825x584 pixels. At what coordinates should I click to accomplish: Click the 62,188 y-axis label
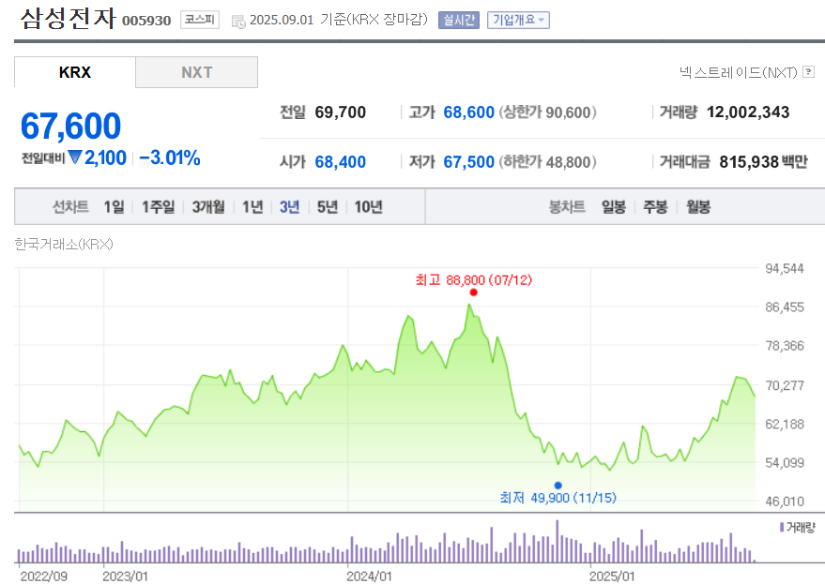pos(785,425)
